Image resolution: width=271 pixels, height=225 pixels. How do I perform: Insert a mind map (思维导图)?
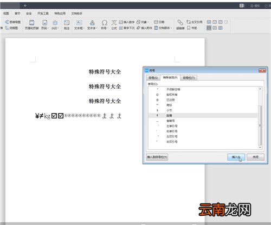coord(12,22)
